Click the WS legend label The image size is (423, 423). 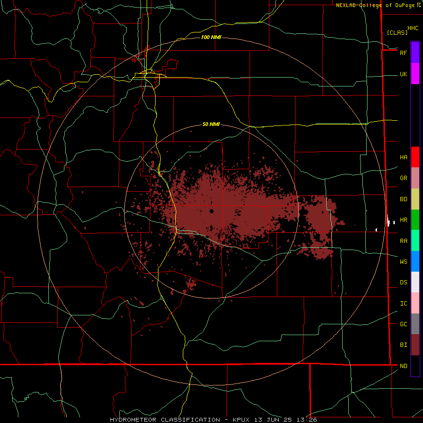pyautogui.click(x=403, y=262)
